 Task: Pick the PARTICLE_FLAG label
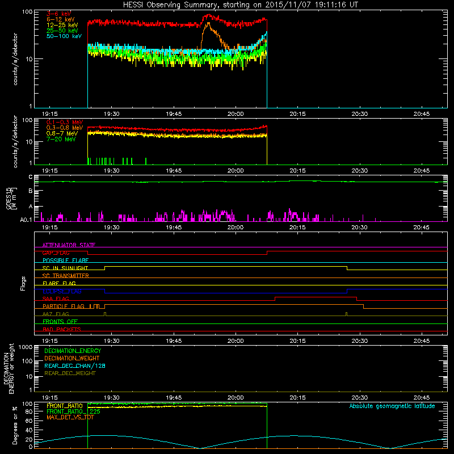tap(64, 306)
